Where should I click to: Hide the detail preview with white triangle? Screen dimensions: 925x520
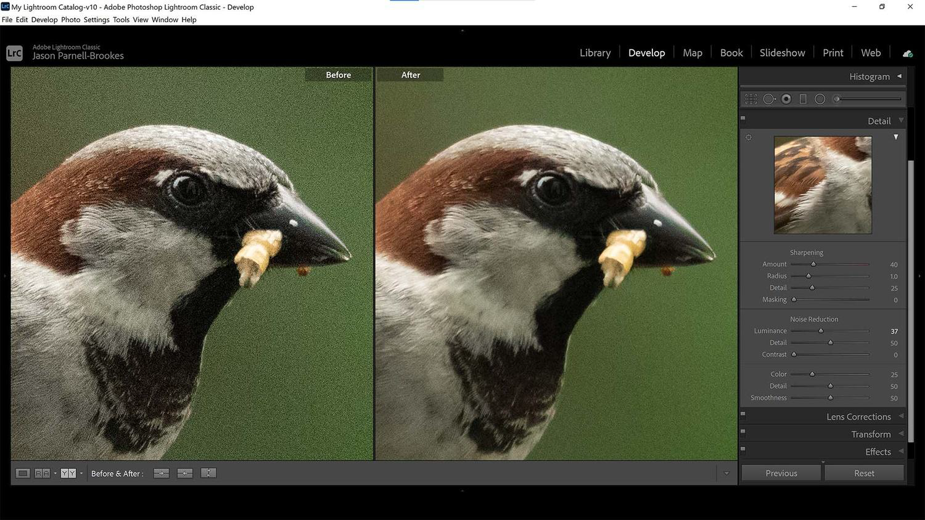[x=896, y=137]
